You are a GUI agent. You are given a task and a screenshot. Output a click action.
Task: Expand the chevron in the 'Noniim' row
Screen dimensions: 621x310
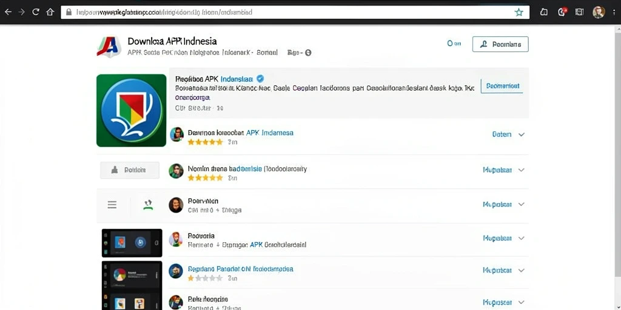[522, 170]
